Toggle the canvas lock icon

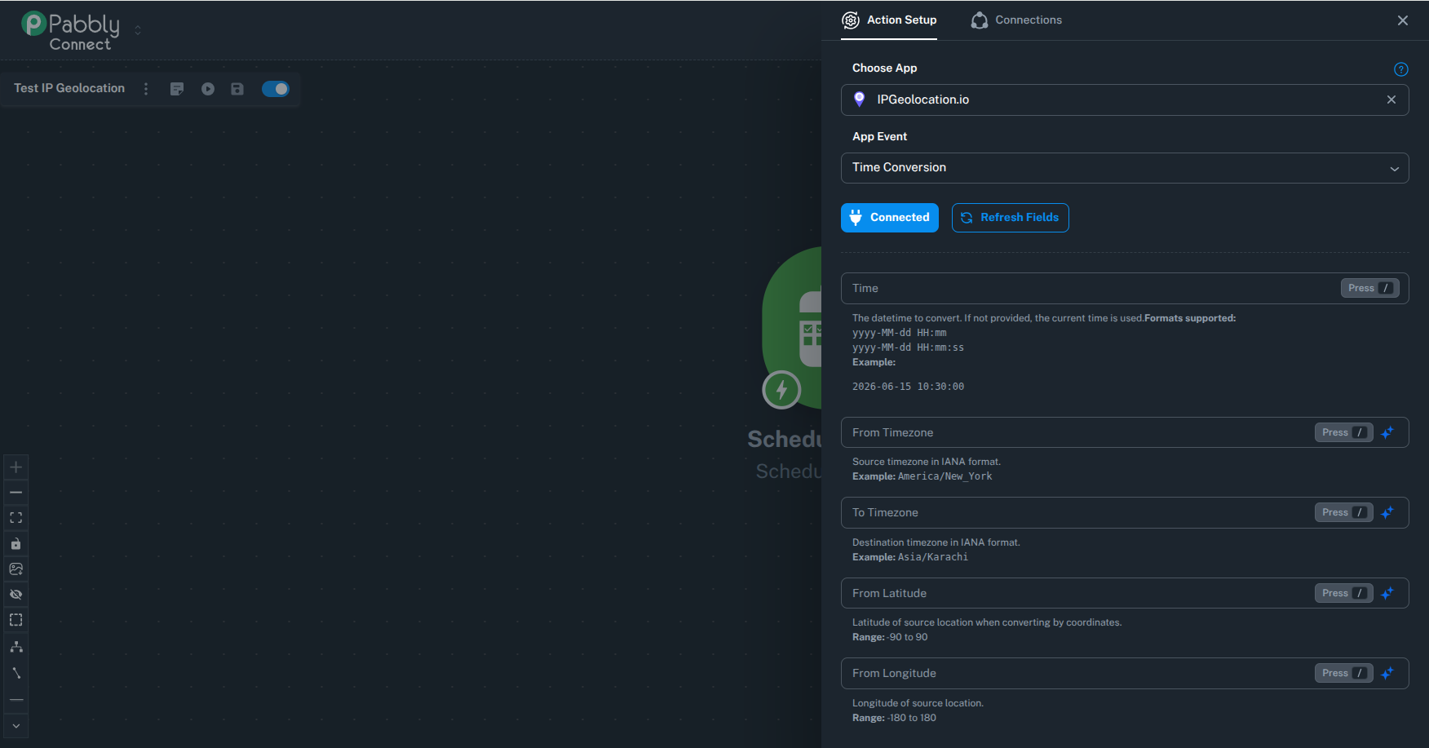pyautogui.click(x=16, y=544)
